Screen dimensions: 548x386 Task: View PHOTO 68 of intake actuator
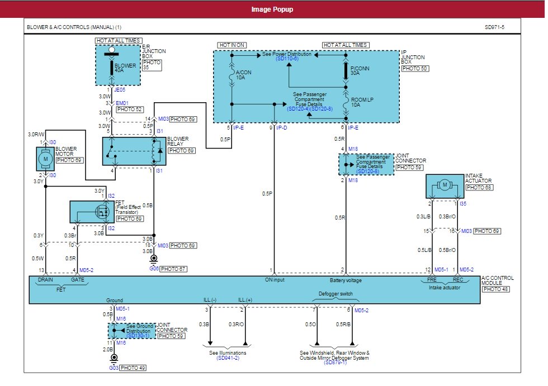(x=480, y=188)
